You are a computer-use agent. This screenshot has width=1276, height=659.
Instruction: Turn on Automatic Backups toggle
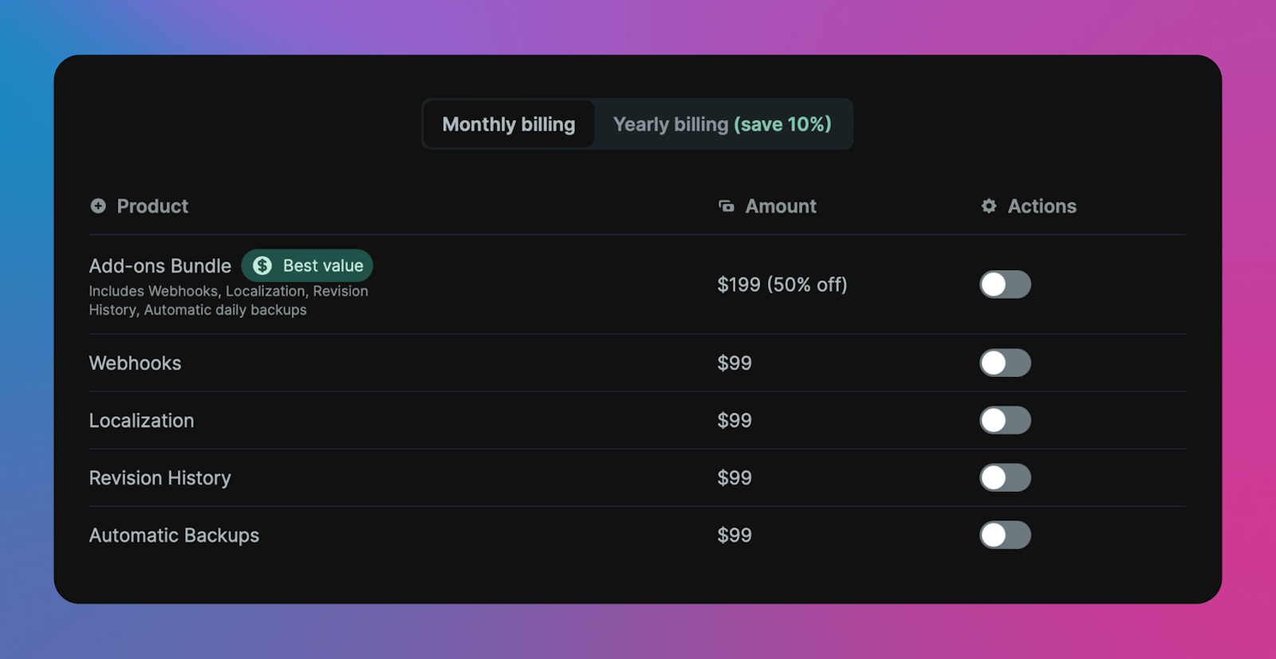tap(1005, 535)
